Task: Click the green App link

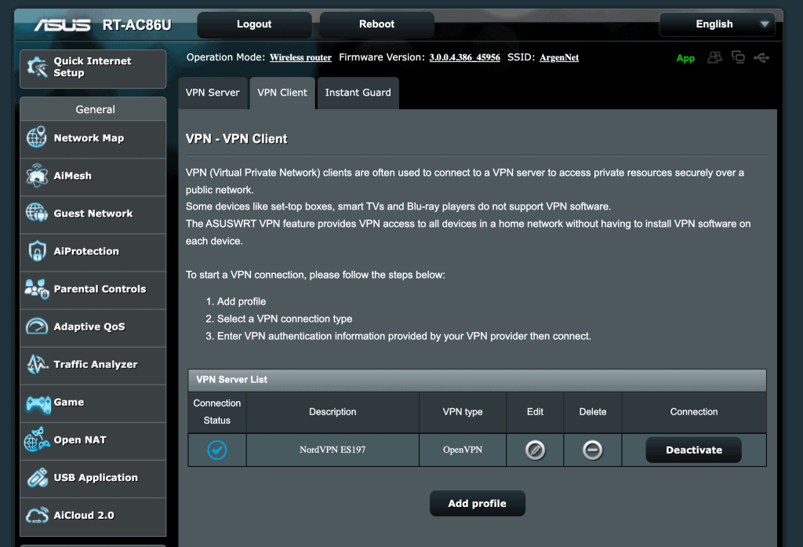Action: pos(685,58)
